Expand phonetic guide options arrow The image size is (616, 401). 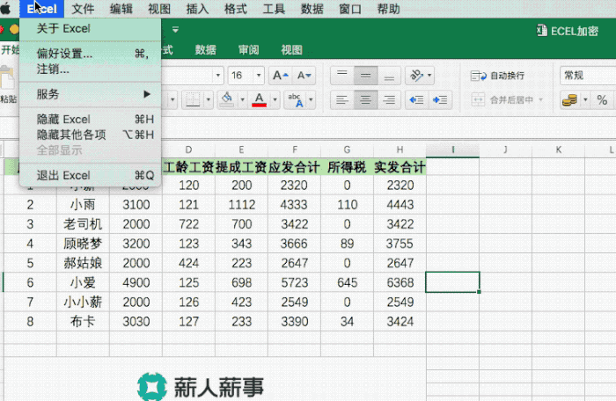[x=311, y=99]
